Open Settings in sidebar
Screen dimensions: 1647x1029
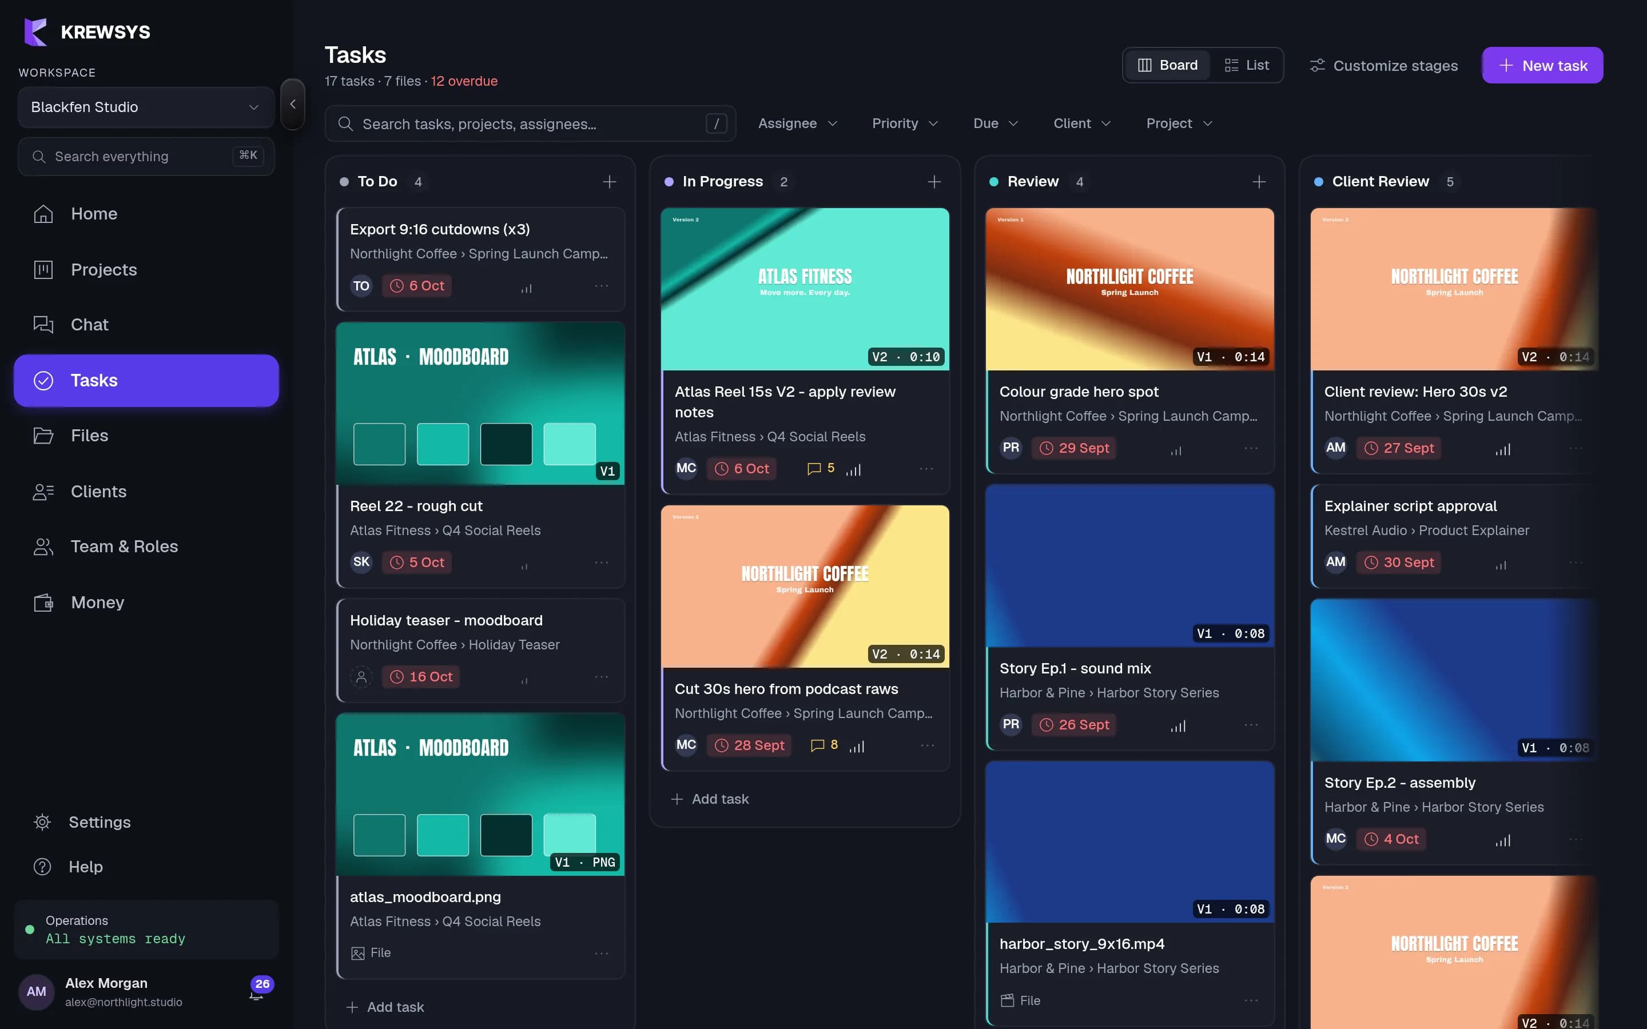pyautogui.click(x=146, y=822)
